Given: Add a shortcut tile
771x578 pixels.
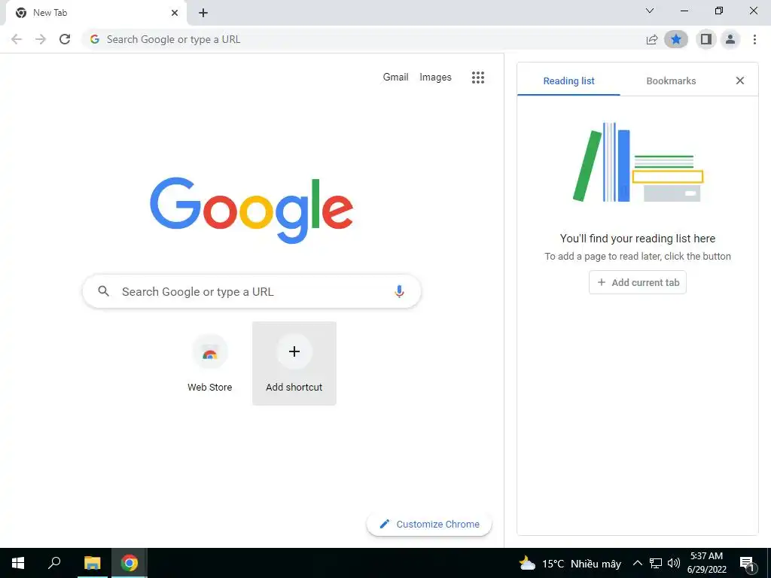Looking at the screenshot, I should pos(294,364).
